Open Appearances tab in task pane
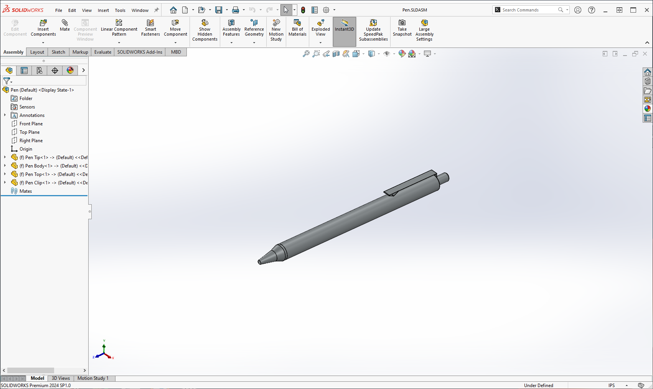Screen dimensions: 653x389 pyautogui.click(x=648, y=109)
